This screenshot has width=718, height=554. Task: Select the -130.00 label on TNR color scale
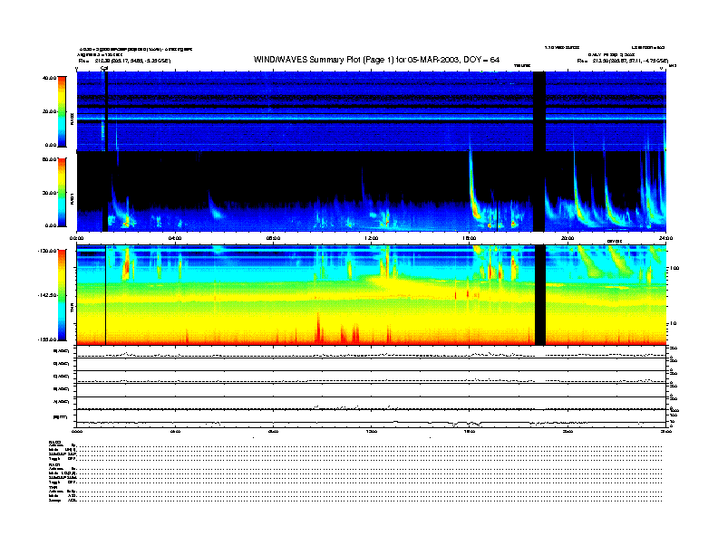click(x=47, y=251)
